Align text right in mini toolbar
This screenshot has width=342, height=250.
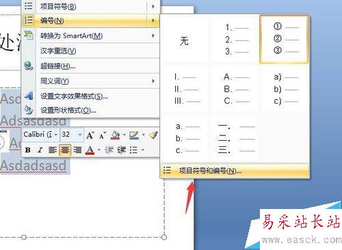point(77,150)
